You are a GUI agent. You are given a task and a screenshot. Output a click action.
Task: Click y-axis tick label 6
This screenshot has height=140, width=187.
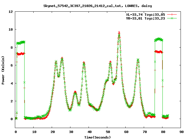(12, 65)
